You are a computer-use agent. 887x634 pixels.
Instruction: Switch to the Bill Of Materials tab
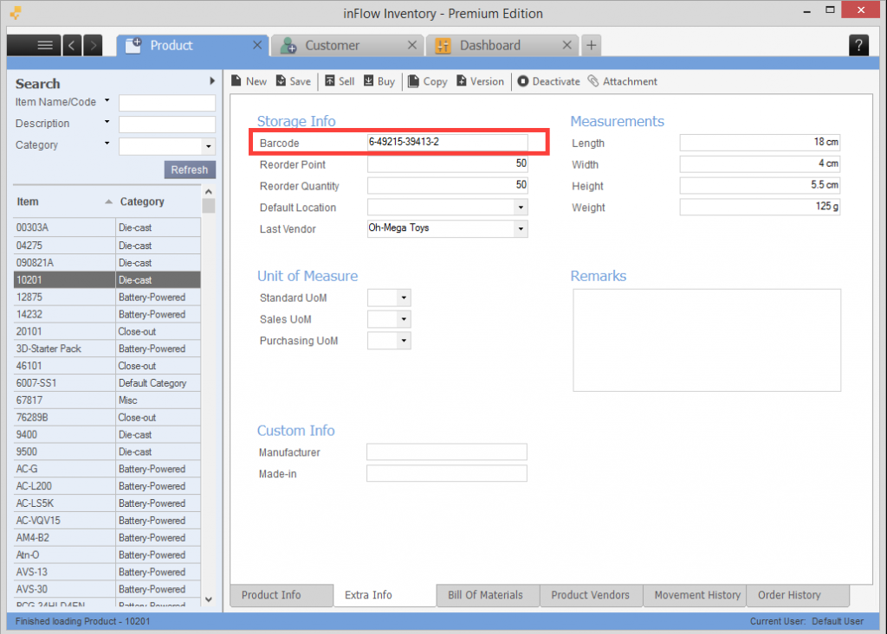click(x=485, y=595)
